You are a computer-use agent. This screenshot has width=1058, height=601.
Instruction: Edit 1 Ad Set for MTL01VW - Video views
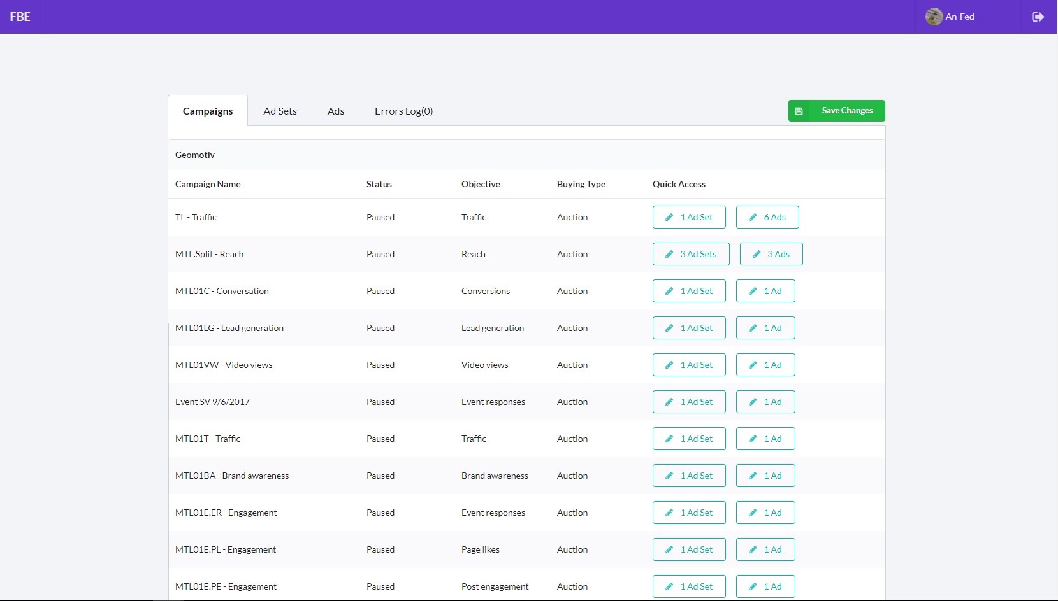pyautogui.click(x=689, y=365)
